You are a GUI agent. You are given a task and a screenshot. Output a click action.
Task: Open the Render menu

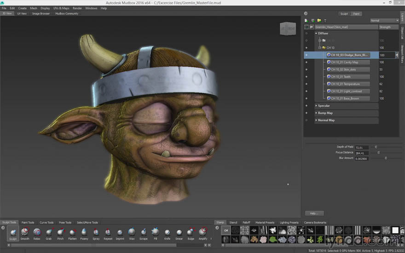(x=77, y=8)
